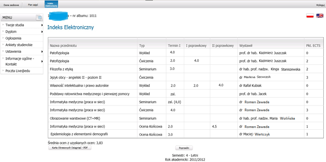
Task: Click nr albumu: 1011 text
Action: coord(85,16)
